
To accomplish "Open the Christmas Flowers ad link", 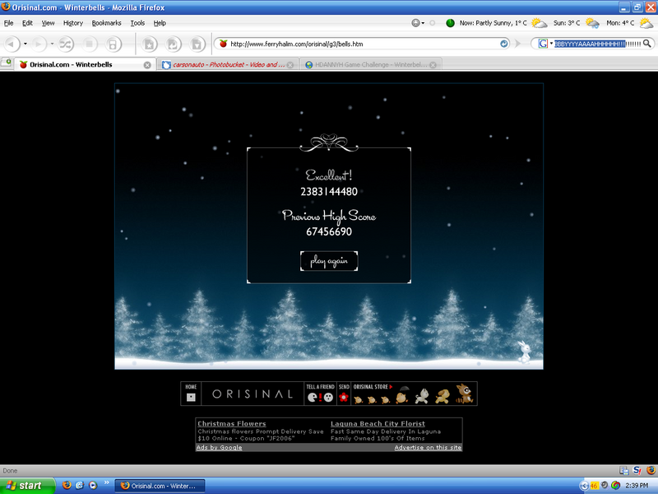I will click(x=232, y=424).
